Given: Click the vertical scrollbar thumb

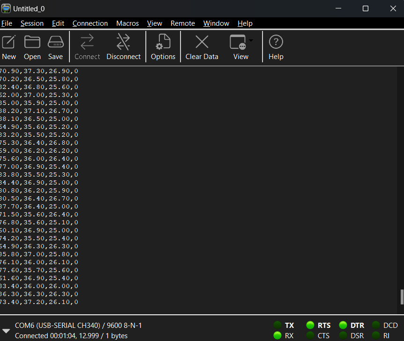Looking at the screenshot, I should (x=402, y=297).
